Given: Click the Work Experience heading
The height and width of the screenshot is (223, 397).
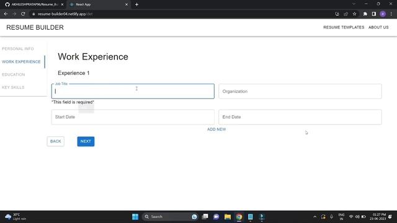Looking at the screenshot, I should (93, 56).
